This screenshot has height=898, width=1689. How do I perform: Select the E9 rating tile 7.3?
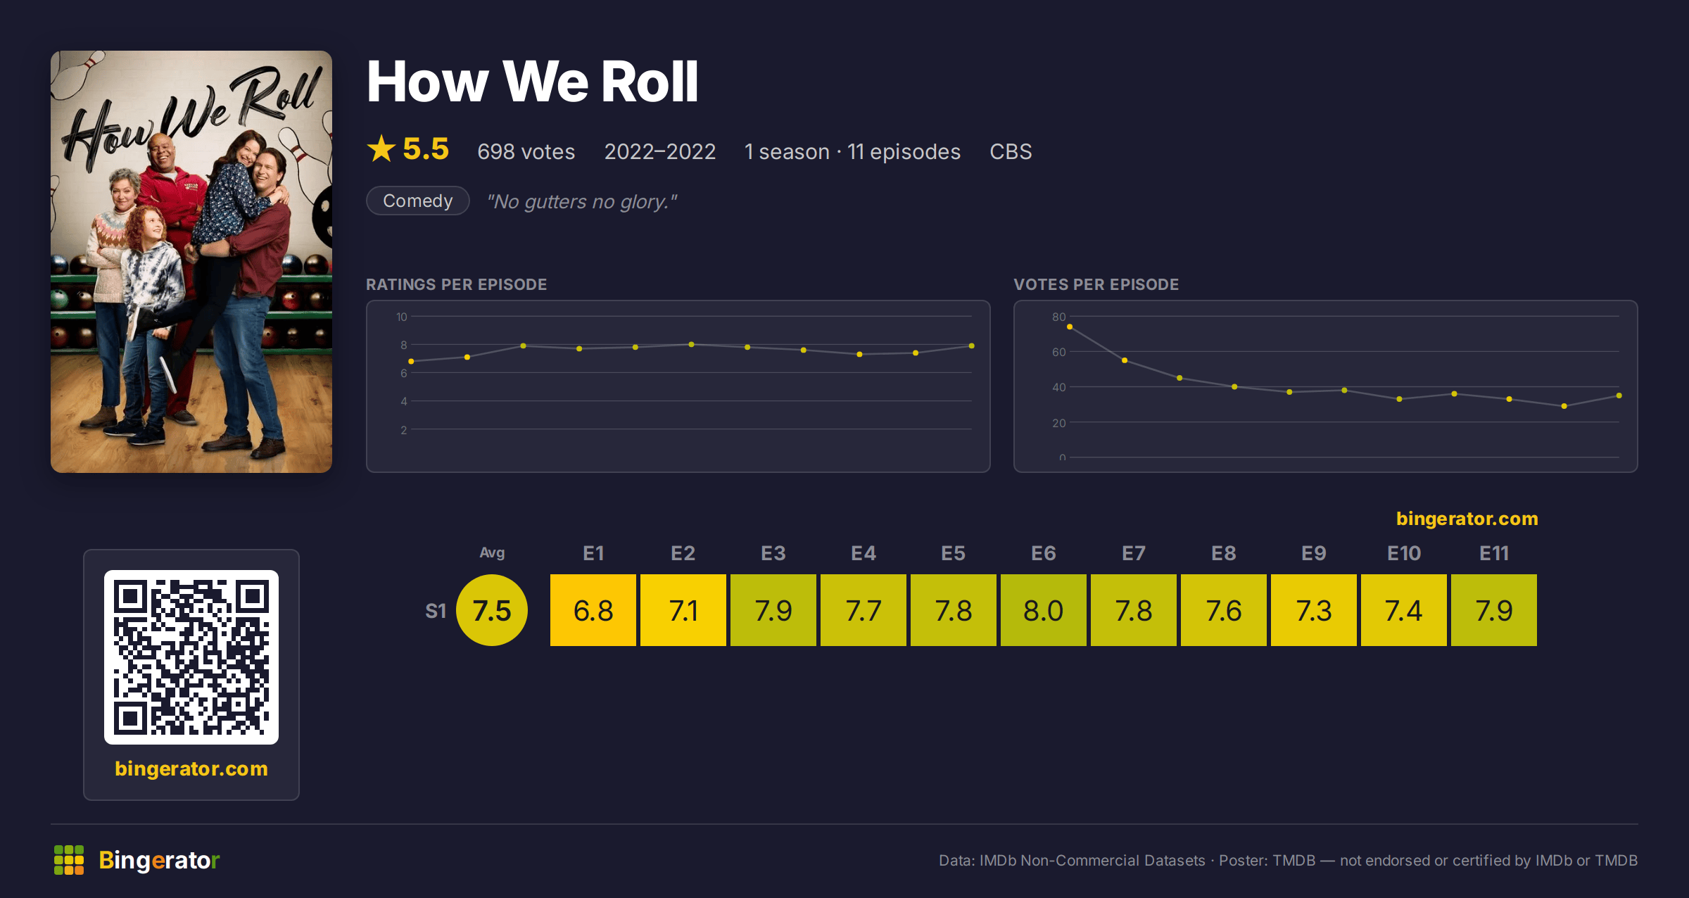pos(1314,610)
